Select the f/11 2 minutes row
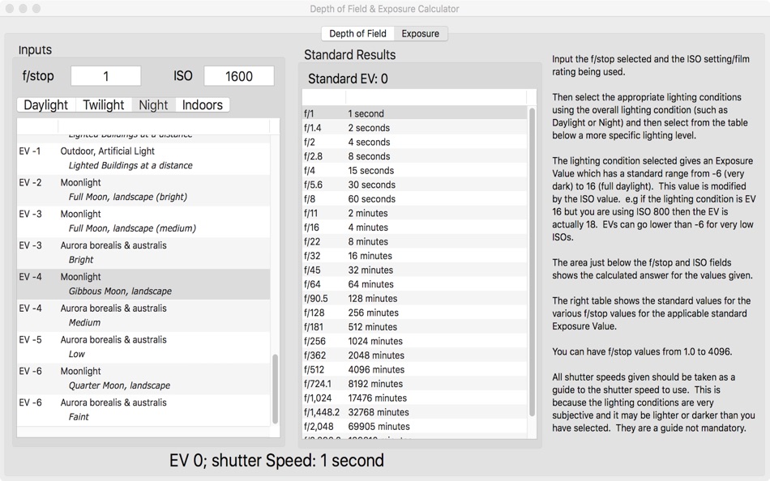The width and height of the screenshot is (770, 481). [x=414, y=213]
